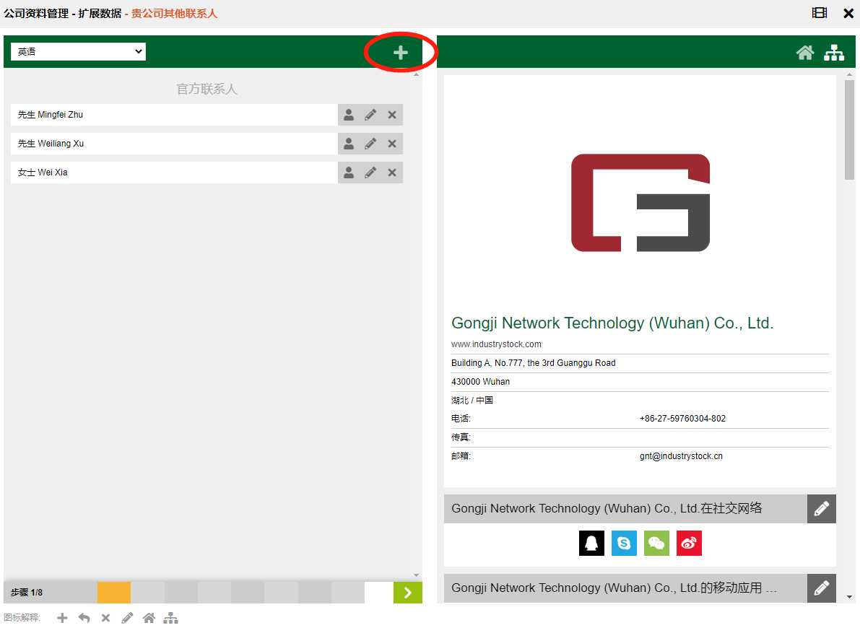Click the filmstrip icon in title bar

coord(819,13)
